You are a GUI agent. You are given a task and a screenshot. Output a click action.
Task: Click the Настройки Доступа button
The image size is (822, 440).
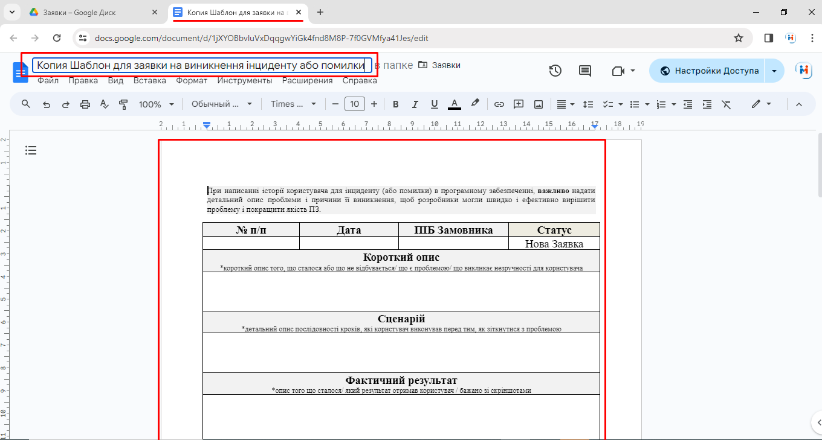point(708,71)
